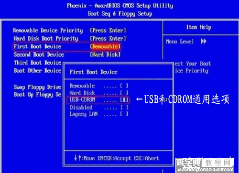
Task: Open the Second Boot Device Hard Disk value
Action: tap(105, 54)
